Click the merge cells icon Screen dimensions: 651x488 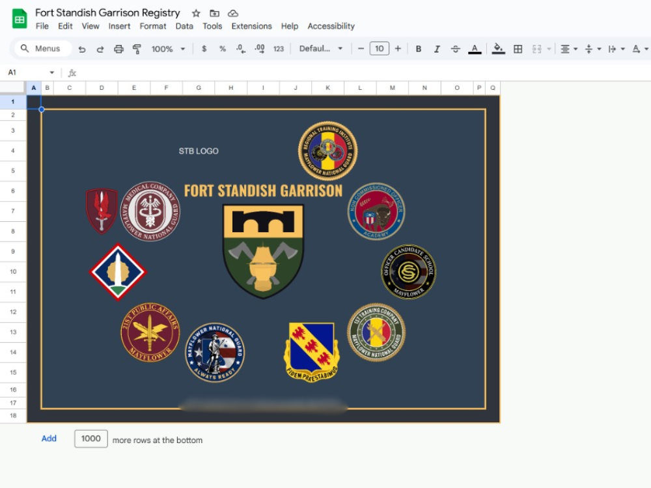pos(537,49)
